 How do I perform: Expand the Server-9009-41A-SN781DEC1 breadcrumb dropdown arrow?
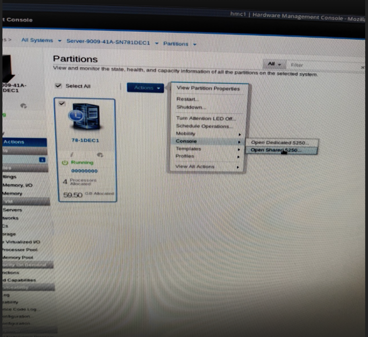[x=157, y=43]
